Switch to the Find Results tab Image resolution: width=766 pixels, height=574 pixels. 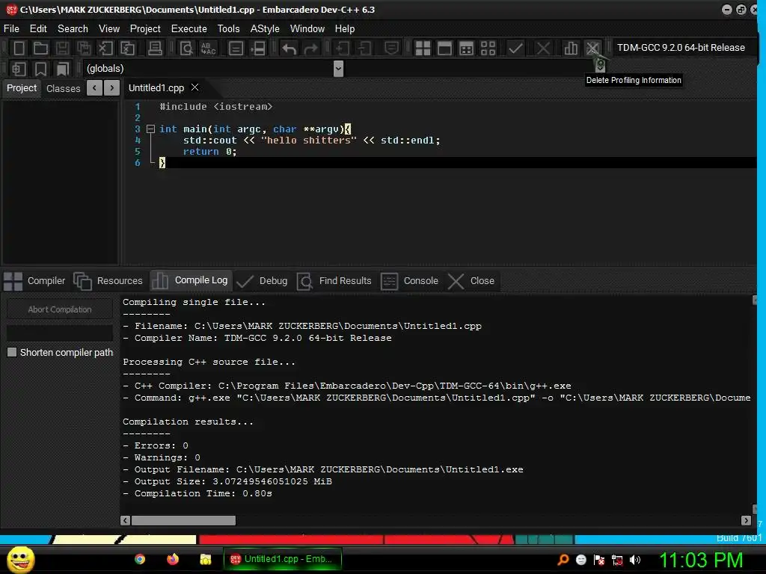(x=334, y=281)
